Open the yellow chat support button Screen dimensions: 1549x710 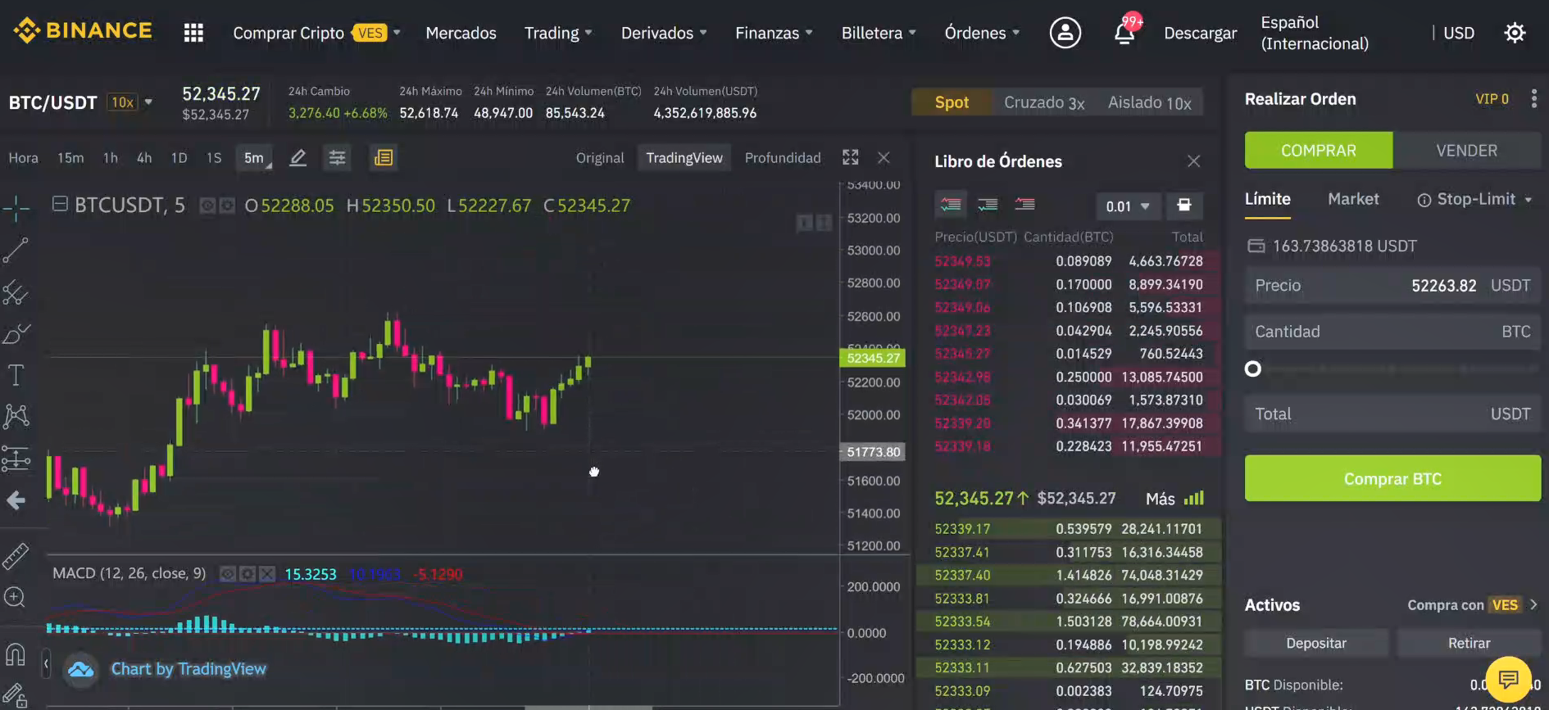1508,679
